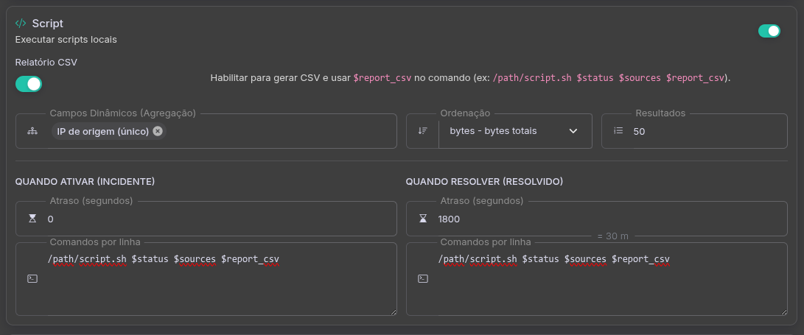The height and width of the screenshot is (335, 804).
Task: Disable the Script action toggle
Action: [x=769, y=31]
